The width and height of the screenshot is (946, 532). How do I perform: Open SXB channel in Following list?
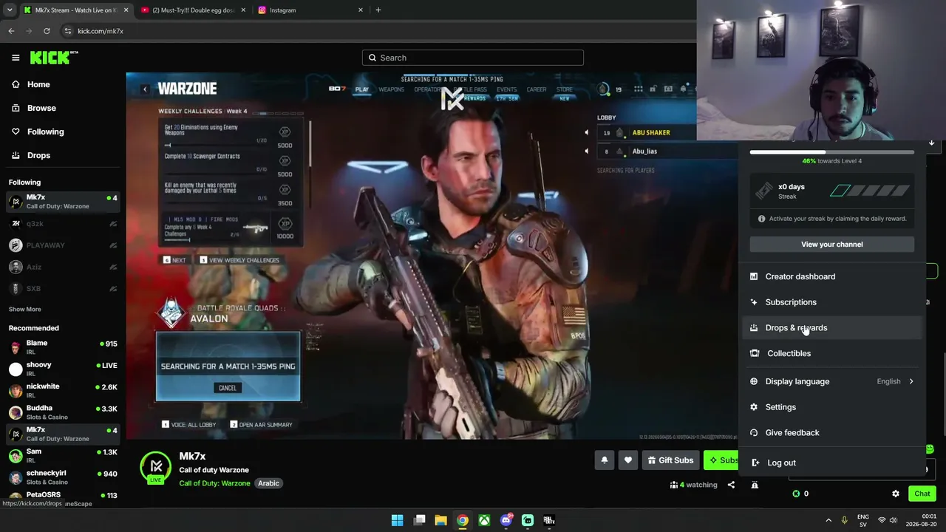tap(64, 288)
